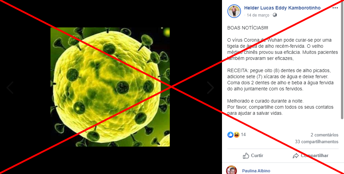344x174 pixels.
Task: Click the globe public audience icon
Action: click(275, 15)
